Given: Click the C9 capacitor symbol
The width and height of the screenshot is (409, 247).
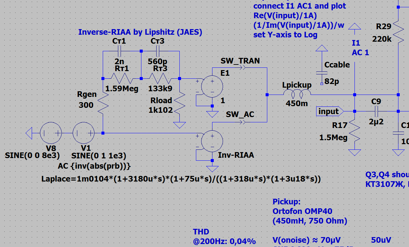Looking at the screenshot, I should [376, 111].
